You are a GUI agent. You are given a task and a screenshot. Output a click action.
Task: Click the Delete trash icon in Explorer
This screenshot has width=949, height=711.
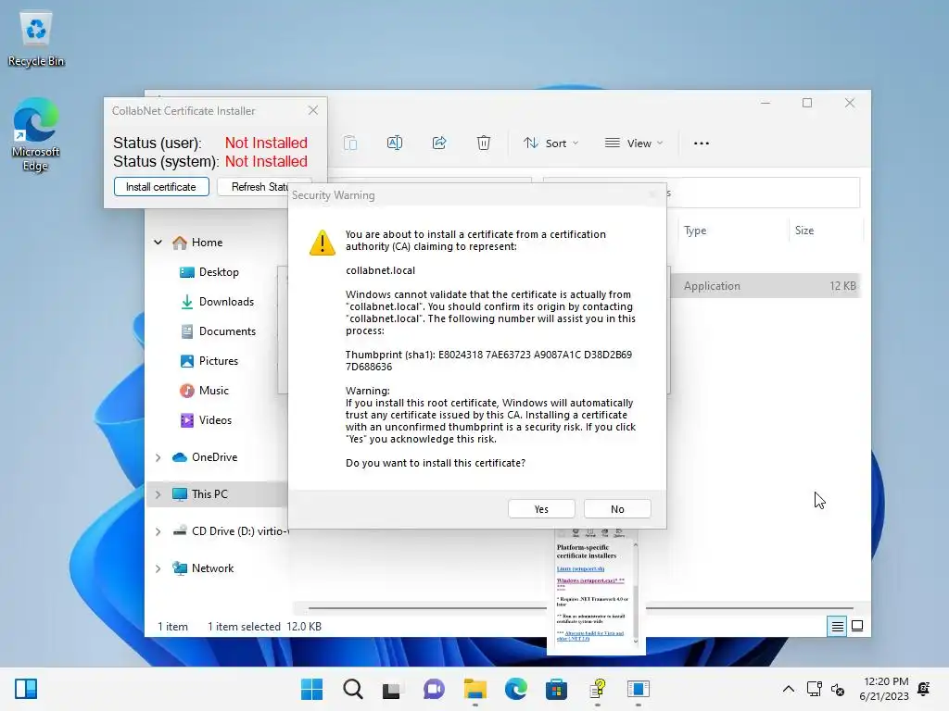(484, 143)
